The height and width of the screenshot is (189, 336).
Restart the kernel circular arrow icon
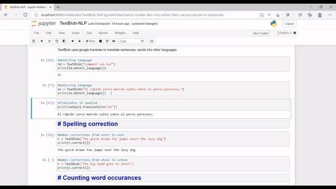107,41
